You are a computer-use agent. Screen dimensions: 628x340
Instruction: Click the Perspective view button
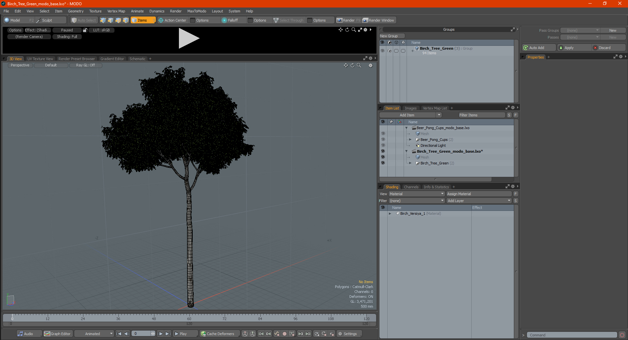click(x=20, y=65)
